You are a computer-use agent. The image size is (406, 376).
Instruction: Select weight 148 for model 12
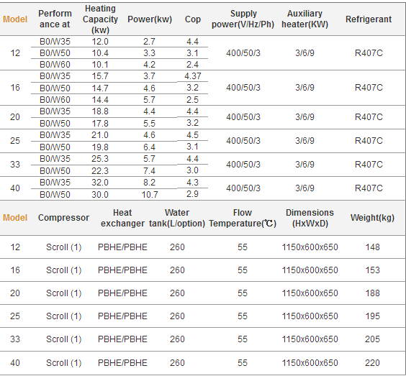[x=372, y=247]
